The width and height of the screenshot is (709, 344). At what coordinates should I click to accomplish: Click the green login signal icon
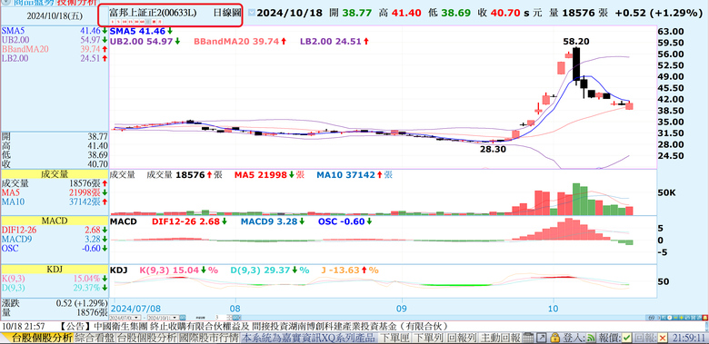591,338
